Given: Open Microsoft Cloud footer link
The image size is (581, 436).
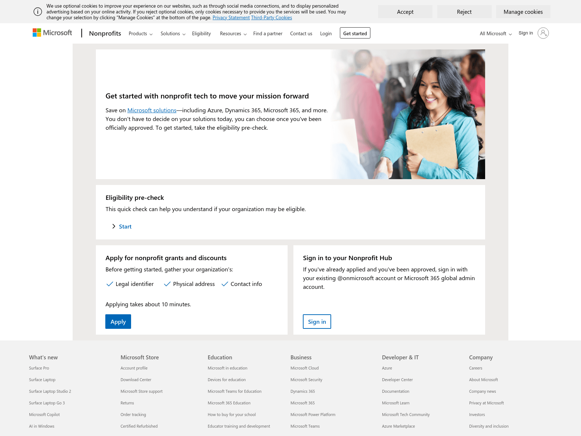Looking at the screenshot, I should [305, 368].
